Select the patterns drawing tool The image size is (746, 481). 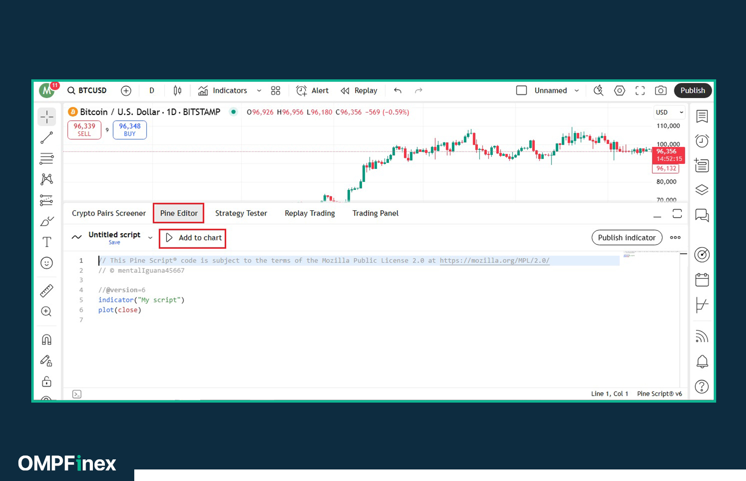point(47,179)
